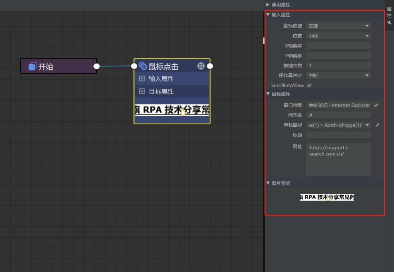
Task: Click the preview thumbnail under 图片预览
Action: 327,197
